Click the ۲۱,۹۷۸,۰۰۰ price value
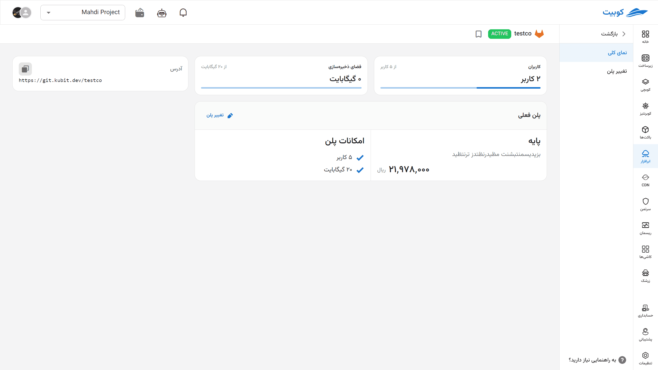Screen dimensions: 658x370 pyautogui.click(x=409, y=170)
